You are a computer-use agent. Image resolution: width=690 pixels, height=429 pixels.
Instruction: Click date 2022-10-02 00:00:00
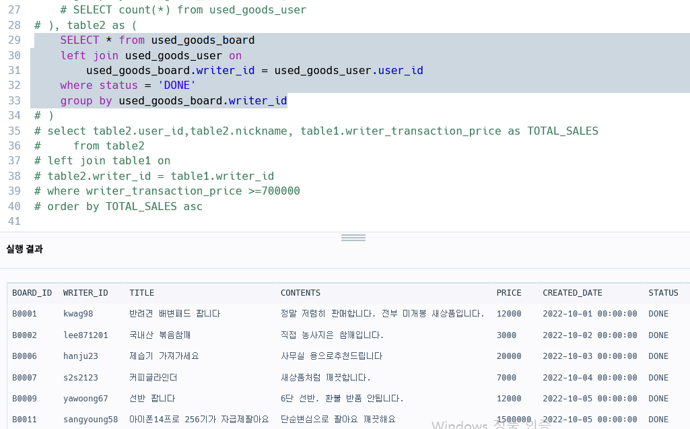coord(590,335)
